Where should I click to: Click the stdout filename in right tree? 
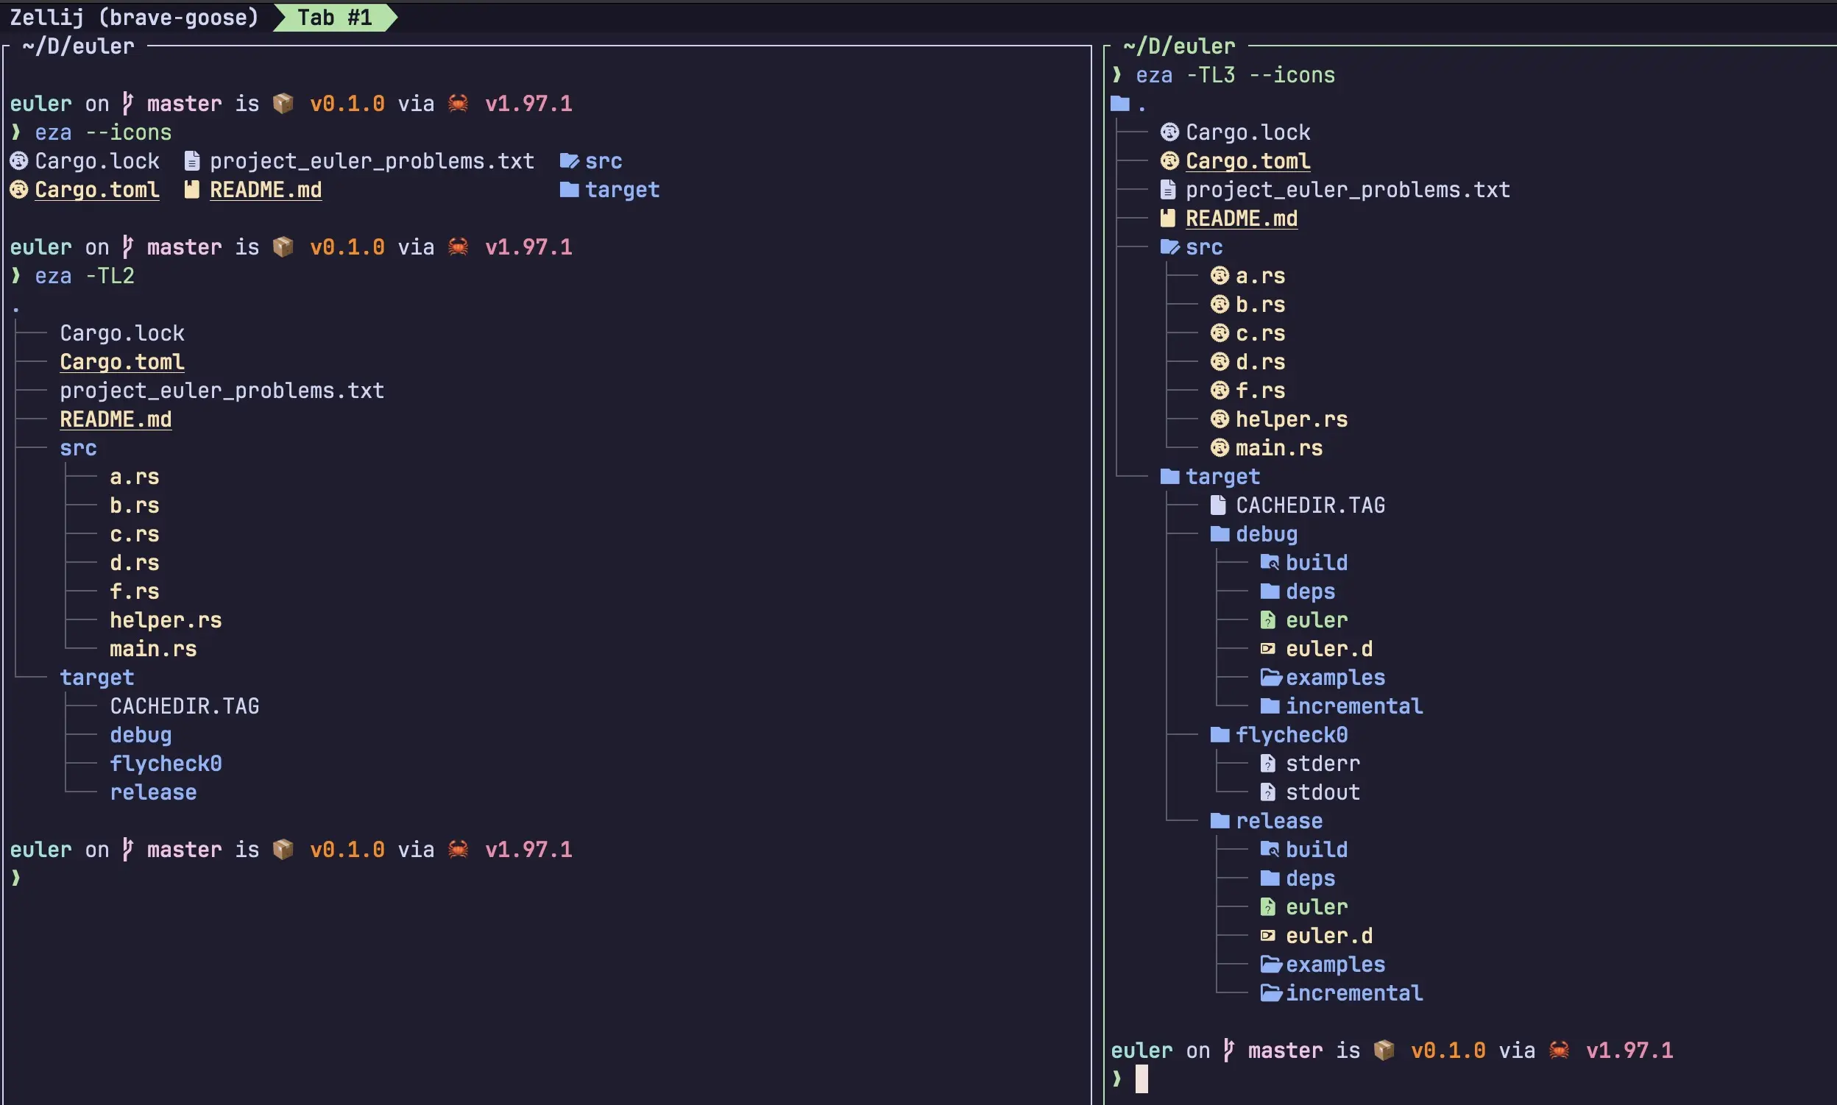[1323, 792]
